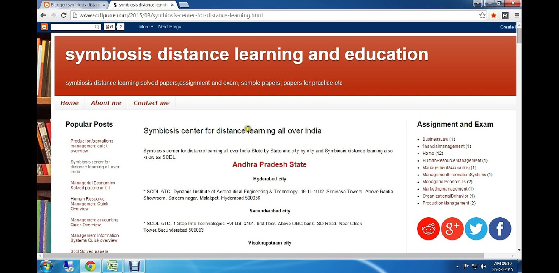The height and width of the screenshot is (273, 559).
Task: Open the Google Plus social icon
Action: 452,229
